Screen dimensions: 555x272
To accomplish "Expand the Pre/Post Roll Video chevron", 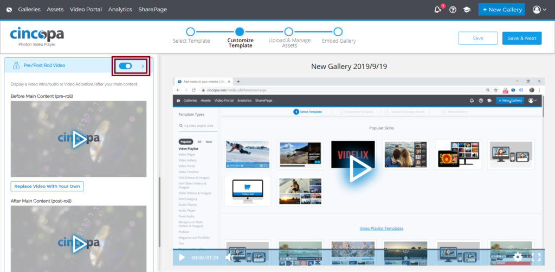I will pyautogui.click(x=143, y=66).
